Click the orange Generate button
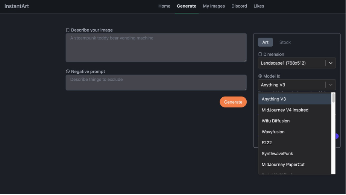Image resolution: width=346 pixels, height=195 pixels. tap(233, 102)
